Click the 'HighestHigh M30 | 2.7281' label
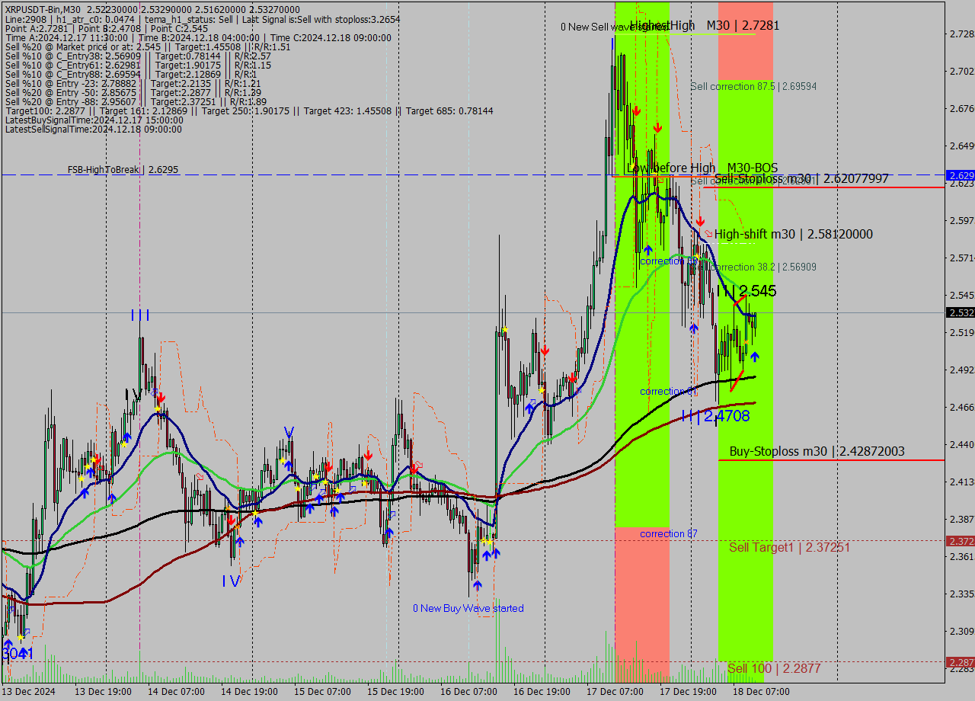975x701 pixels. 704,25
